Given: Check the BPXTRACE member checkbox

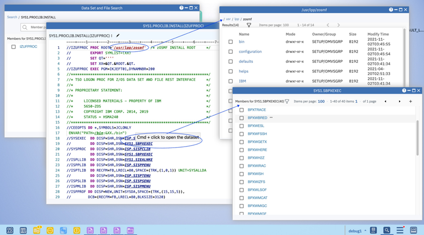Looking at the screenshot, I should pyautogui.click(x=241, y=110).
